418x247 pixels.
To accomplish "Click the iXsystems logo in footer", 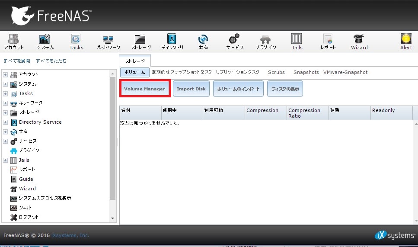I will coord(395,235).
